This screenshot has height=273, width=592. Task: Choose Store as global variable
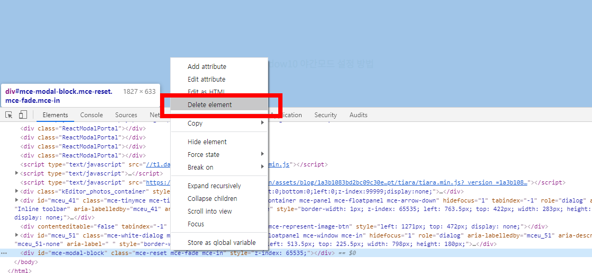point(219,242)
